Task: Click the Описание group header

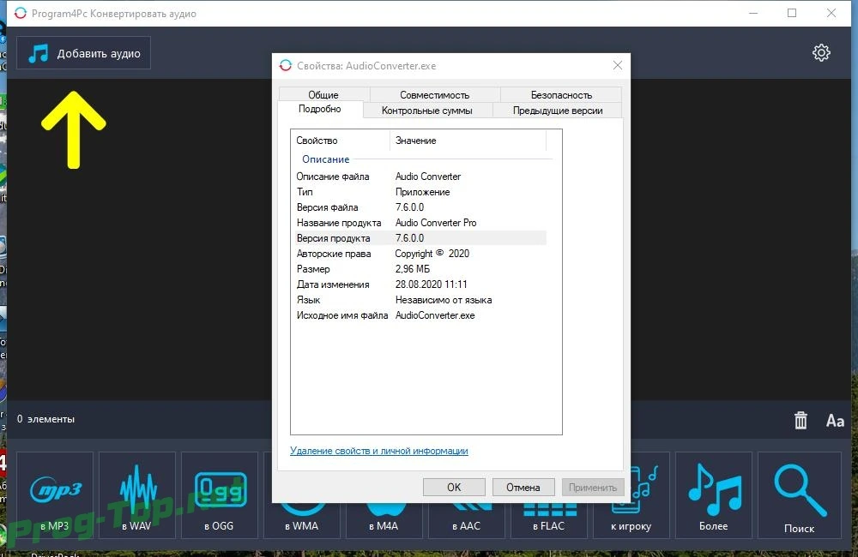Action: [x=325, y=159]
